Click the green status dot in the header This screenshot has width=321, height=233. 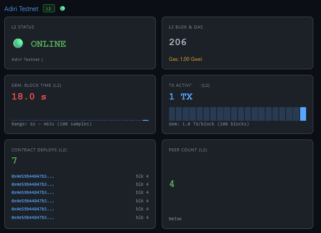point(63,9)
